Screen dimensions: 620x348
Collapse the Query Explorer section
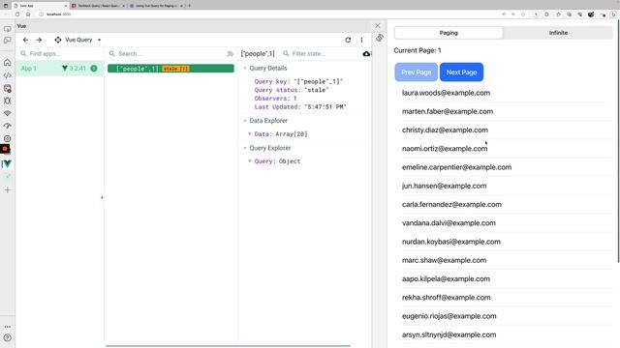(245, 148)
